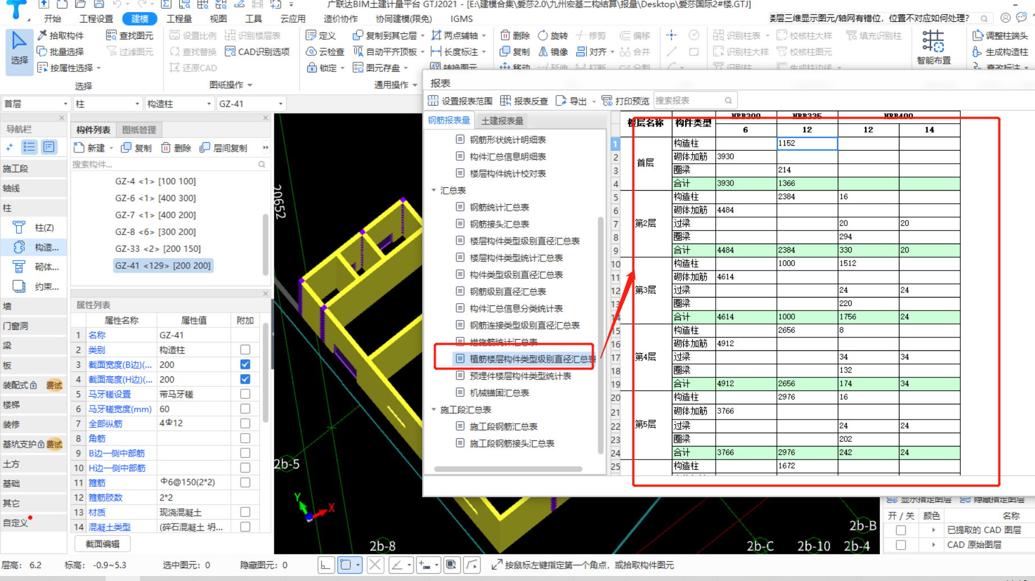Toggle the 类别 附加 checkbox
The image size is (1035, 581).
click(245, 350)
